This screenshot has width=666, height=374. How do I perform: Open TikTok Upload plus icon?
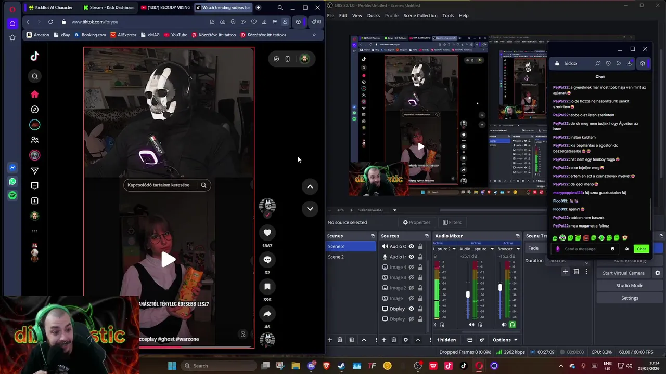click(35, 201)
